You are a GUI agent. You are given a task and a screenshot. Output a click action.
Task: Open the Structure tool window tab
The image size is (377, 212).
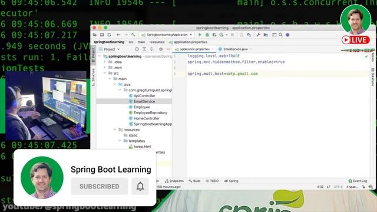[93, 77]
